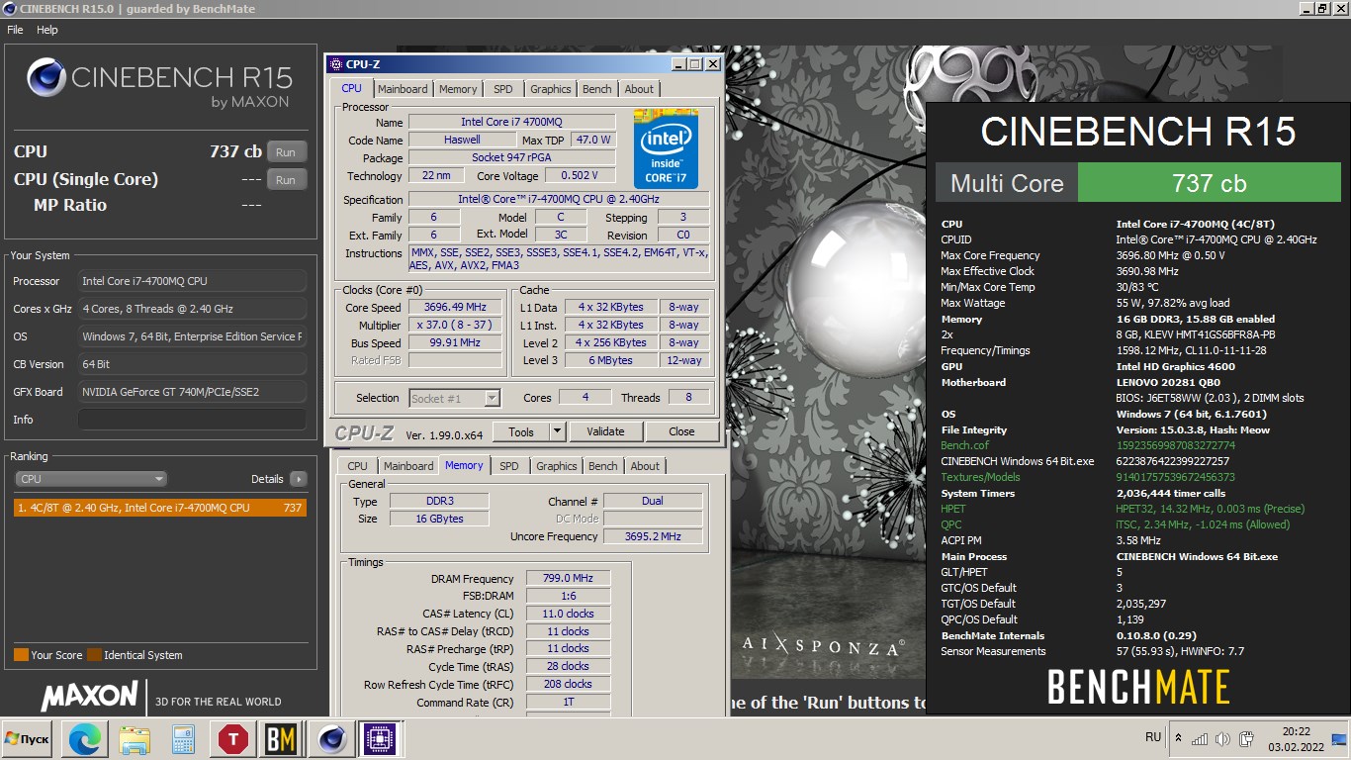
Task: Switch to CPU tab in CPU-Z memory timings window
Action: [358, 466]
